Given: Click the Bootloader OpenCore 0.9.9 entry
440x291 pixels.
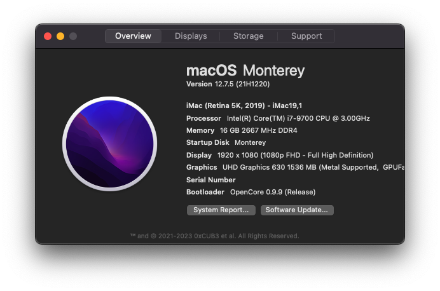Looking at the screenshot, I should 251,192.
